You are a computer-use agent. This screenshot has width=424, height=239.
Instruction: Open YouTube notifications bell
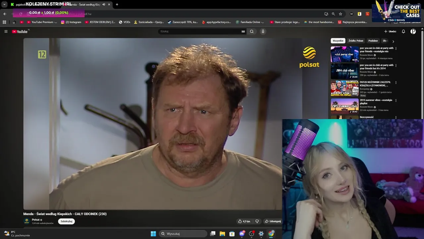(x=403, y=32)
